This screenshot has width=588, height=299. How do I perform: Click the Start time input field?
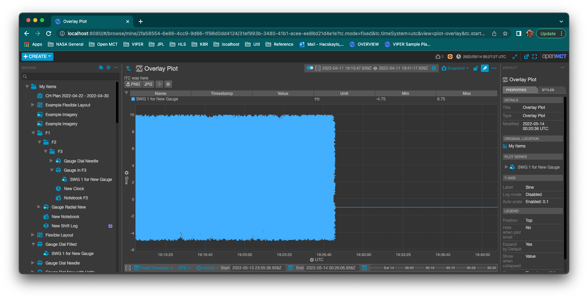pyautogui.click(x=258, y=268)
